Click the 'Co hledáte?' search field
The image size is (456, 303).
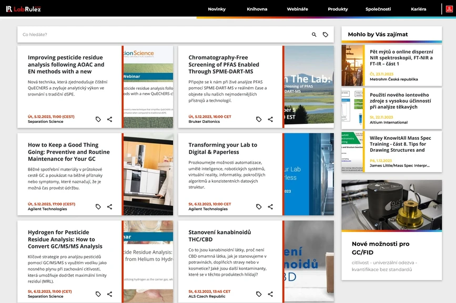tap(158, 35)
